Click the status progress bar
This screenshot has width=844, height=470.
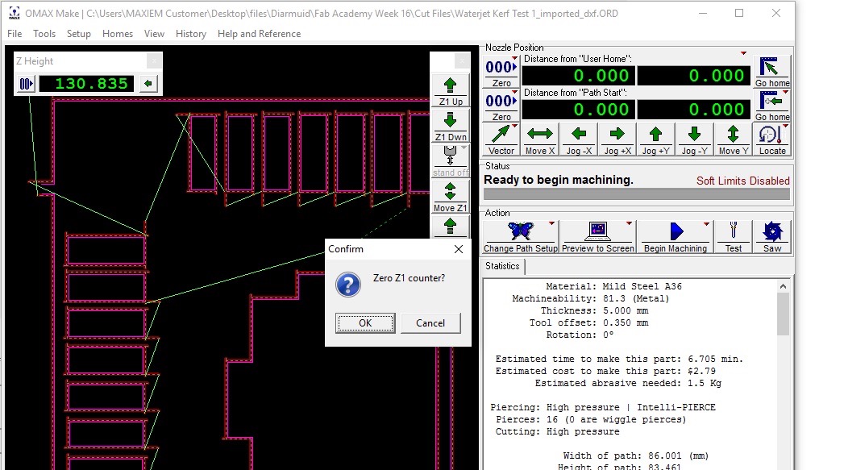[x=637, y=193]
